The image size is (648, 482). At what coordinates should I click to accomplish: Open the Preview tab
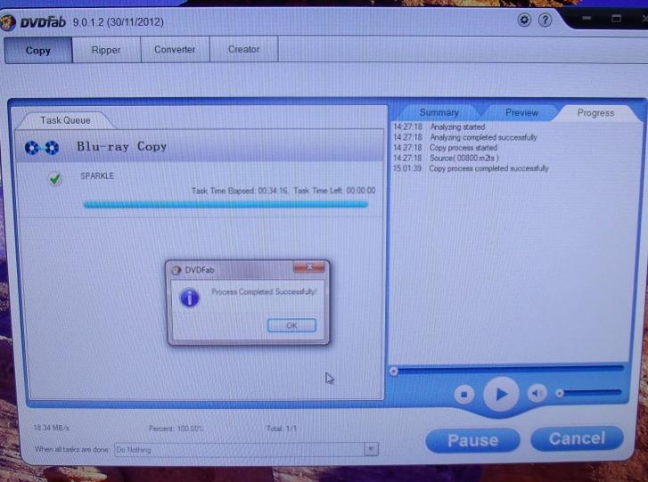coord(521,113)
